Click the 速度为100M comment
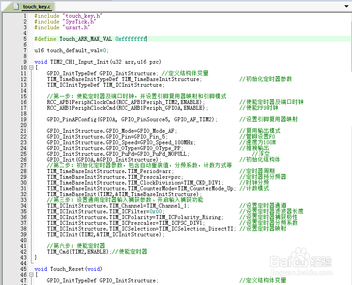Image resolution: width=352 pixels, height=285 pixels. pyautogui.click(x=257, y=142)
